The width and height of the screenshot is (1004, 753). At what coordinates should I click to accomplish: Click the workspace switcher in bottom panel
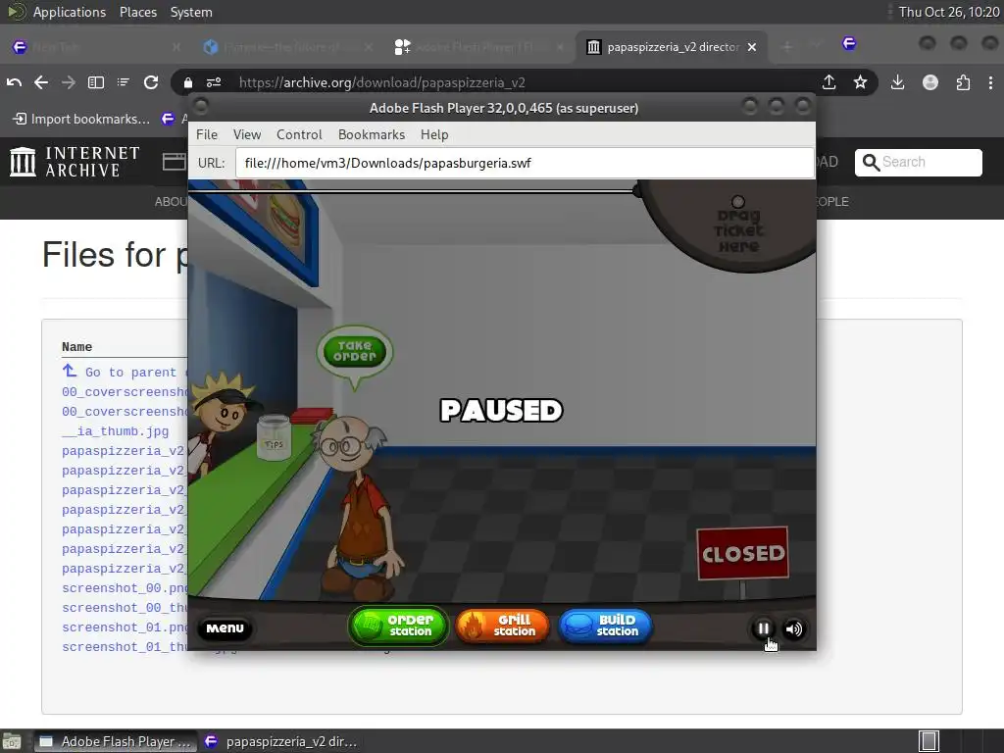click(929, 741)
